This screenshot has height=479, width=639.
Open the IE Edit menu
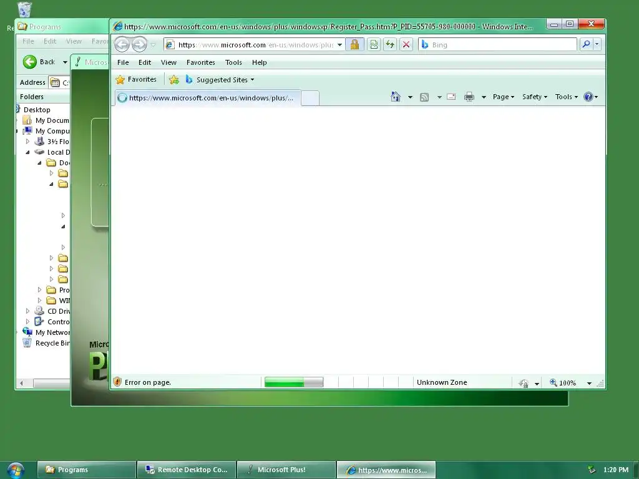pyautogui.click(x=145, y=62)
